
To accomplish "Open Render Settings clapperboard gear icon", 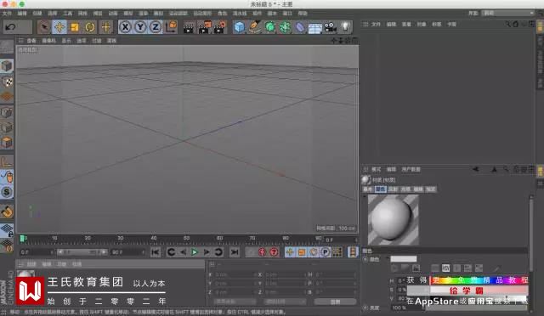I will point(220,27).
